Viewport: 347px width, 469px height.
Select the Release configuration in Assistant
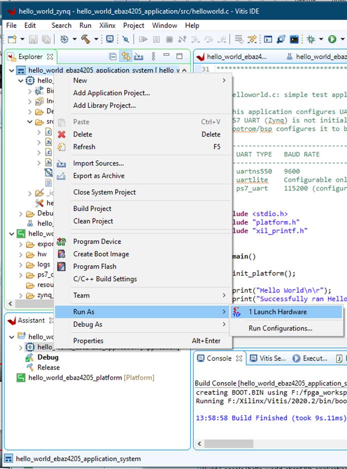point(48,367)
